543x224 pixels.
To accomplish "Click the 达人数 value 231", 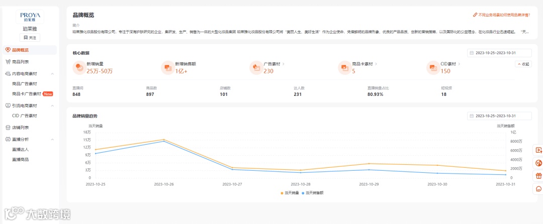I will pyautogui.click(x=298, y=94).
